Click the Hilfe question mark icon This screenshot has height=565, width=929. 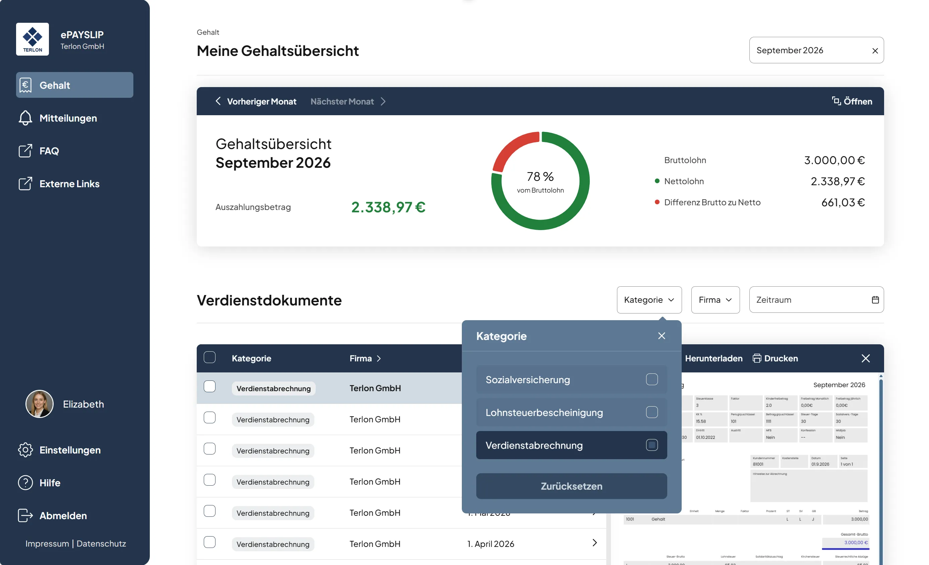tap(25, 483)
